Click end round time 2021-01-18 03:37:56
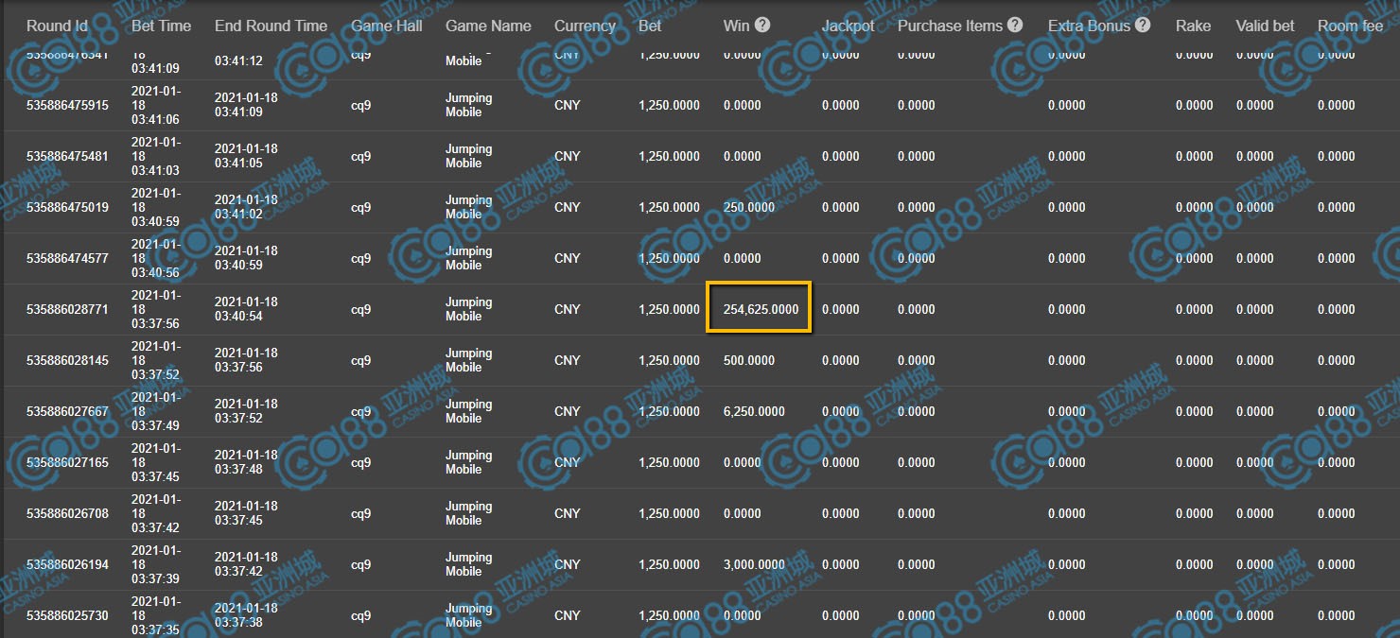Viewport: 1400px width, 638px height. click(x=246, y=360)
